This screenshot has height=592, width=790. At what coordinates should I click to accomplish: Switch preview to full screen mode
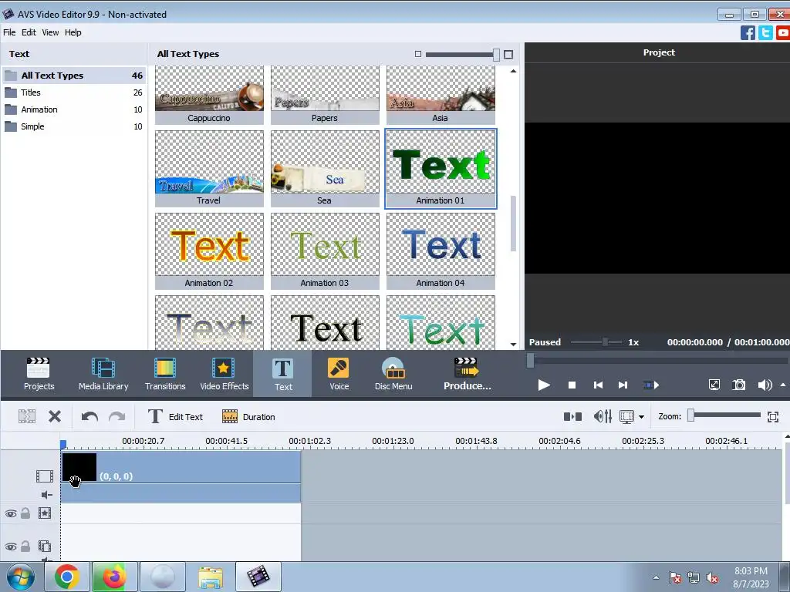714,385
